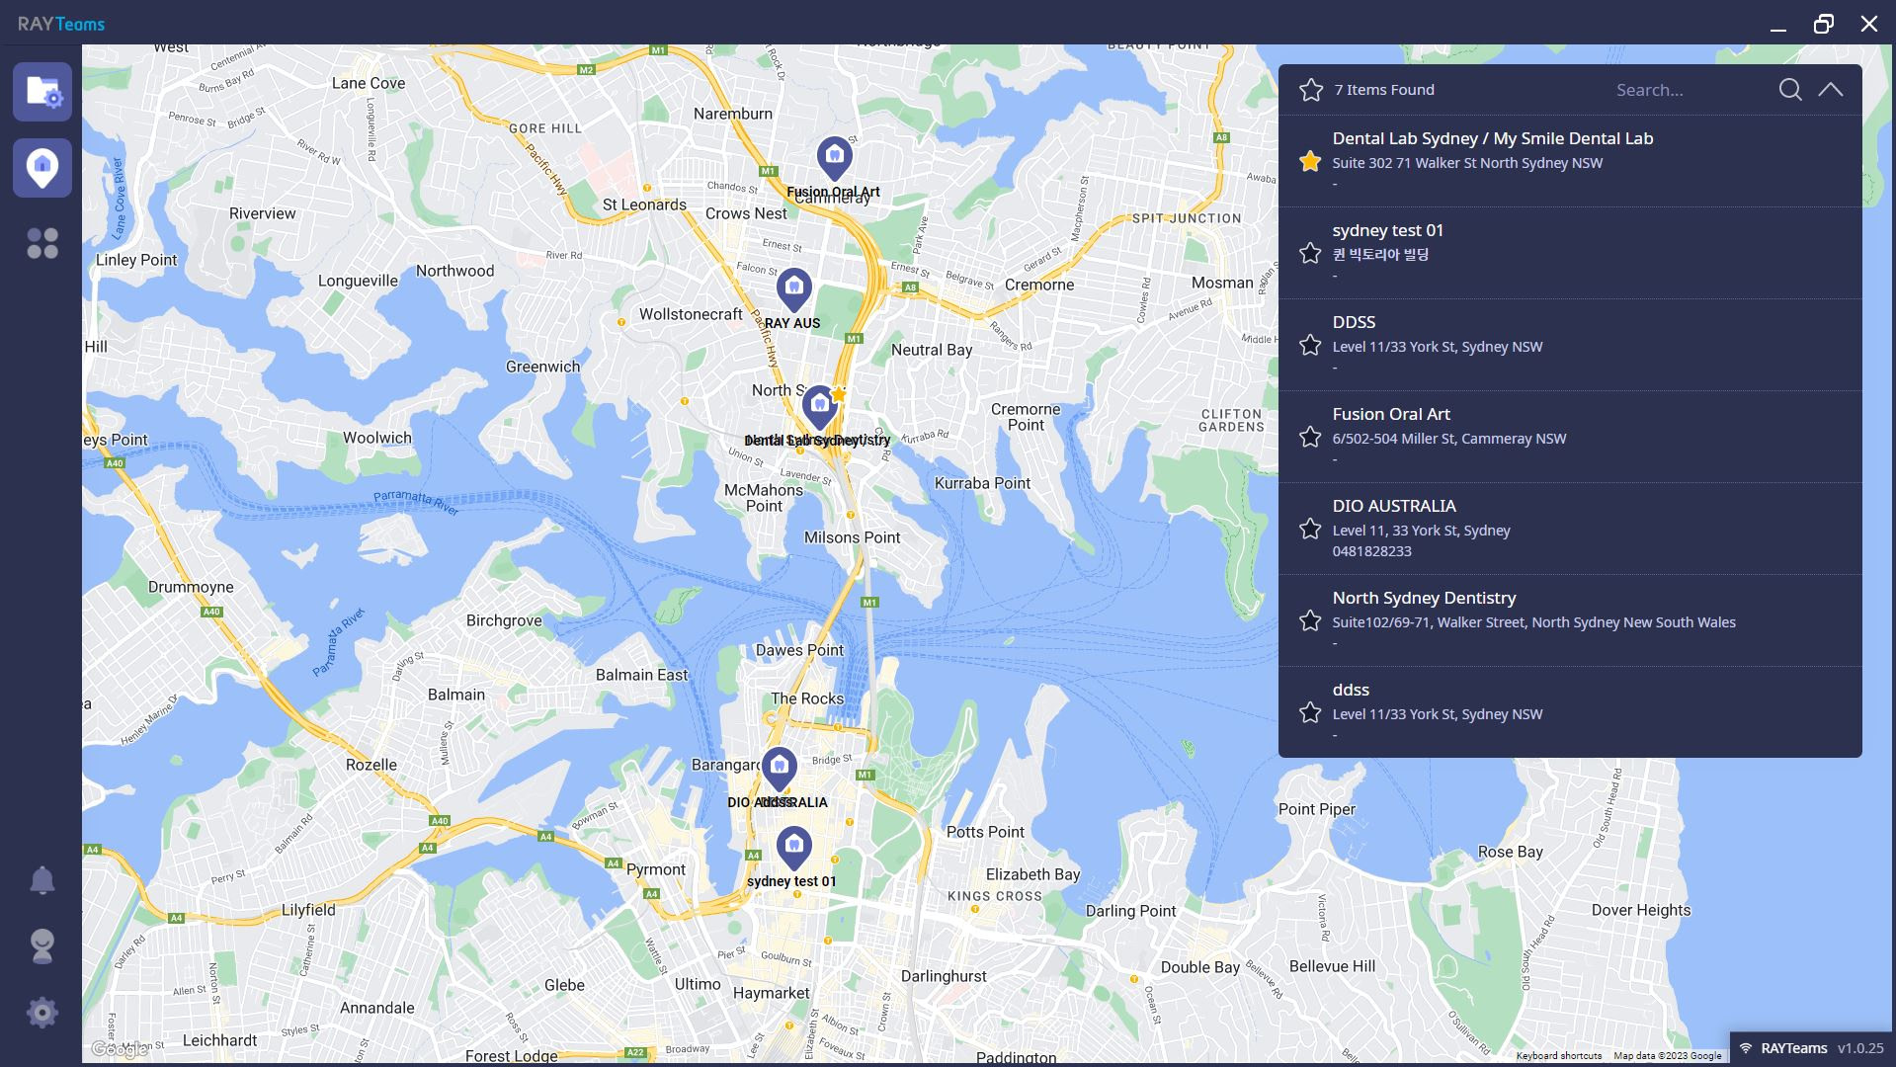The image size is (1896, 1067).
Task: Open notifications via the bell icon
Action: click(41, 879)
